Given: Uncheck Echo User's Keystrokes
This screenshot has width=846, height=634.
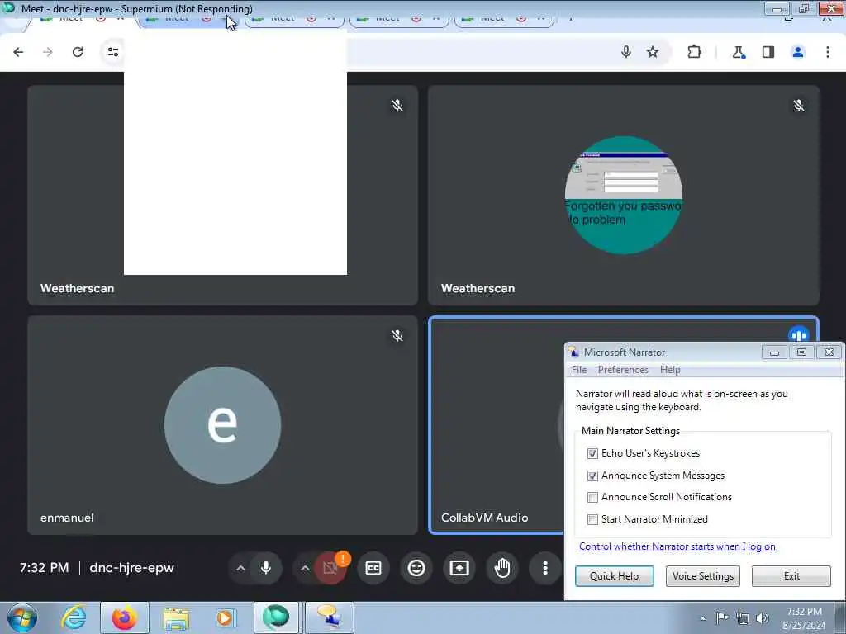Looking at the screenshot, I should (x=592, y=453).
